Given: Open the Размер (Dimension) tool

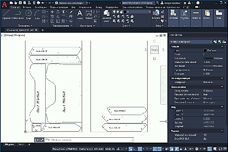Looking at the screenshot, I should pyautogui.click(x=89, y=14).
